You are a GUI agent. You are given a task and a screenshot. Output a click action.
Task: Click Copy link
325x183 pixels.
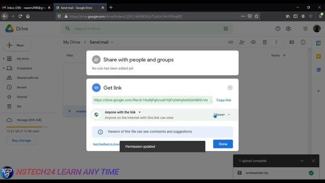tap(223, 100)
